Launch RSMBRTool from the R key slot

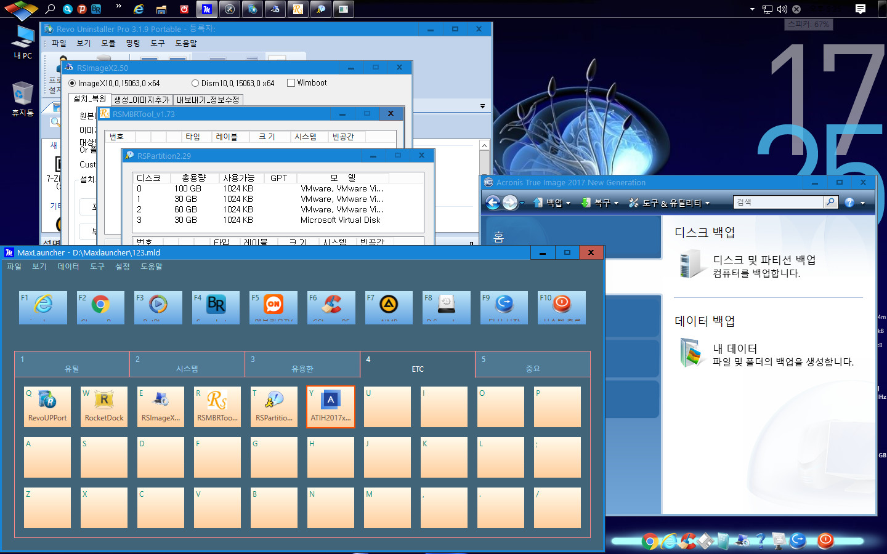[217, 406]
